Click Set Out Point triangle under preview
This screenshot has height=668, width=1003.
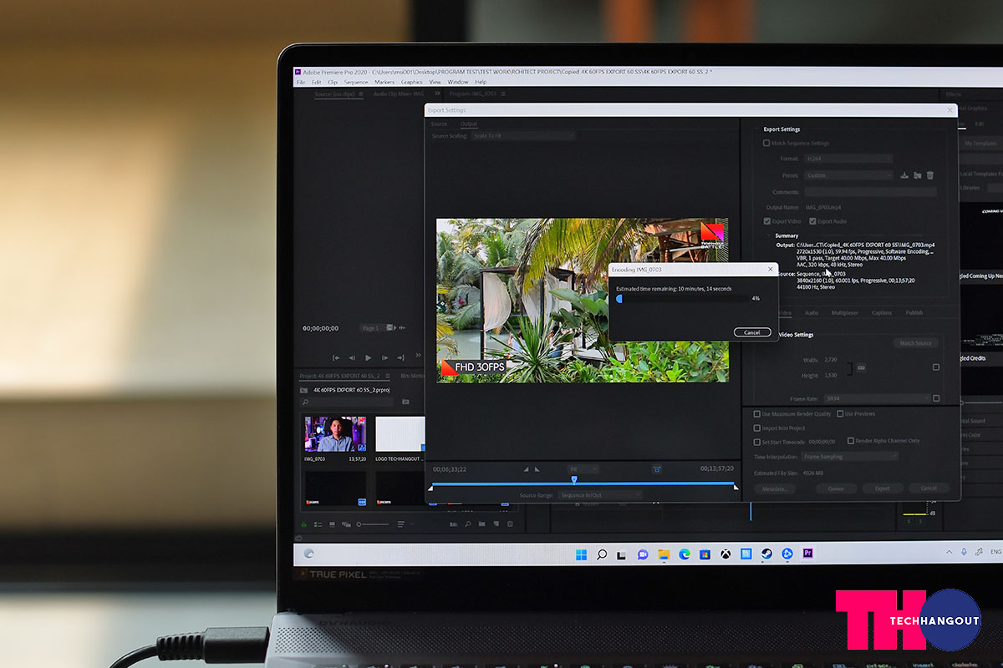click(x=537, y=469)
